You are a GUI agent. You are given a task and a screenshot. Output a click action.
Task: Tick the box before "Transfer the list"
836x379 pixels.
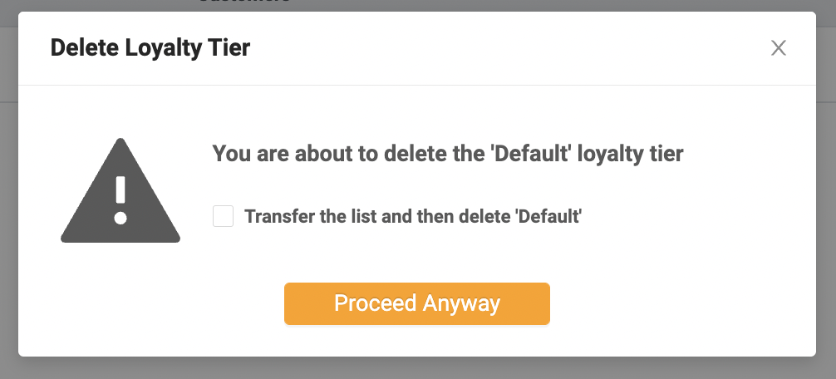pos(223,217)
